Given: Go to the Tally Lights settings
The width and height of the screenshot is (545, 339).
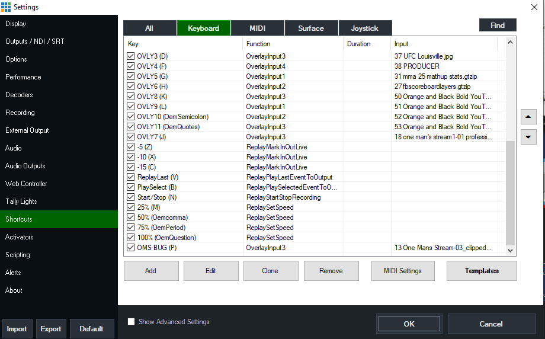Looking at the screenshot, I should click(x=21, y=202).
